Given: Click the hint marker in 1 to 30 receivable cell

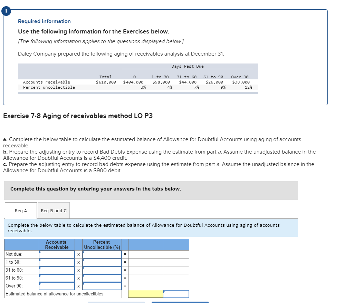Looking at the screenshot, I should pos(40,260).
